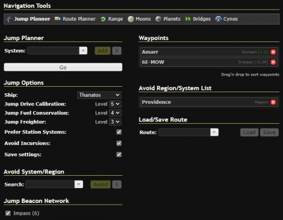
Task: Click the Cynos beacon icon
Action: [218, 19]
